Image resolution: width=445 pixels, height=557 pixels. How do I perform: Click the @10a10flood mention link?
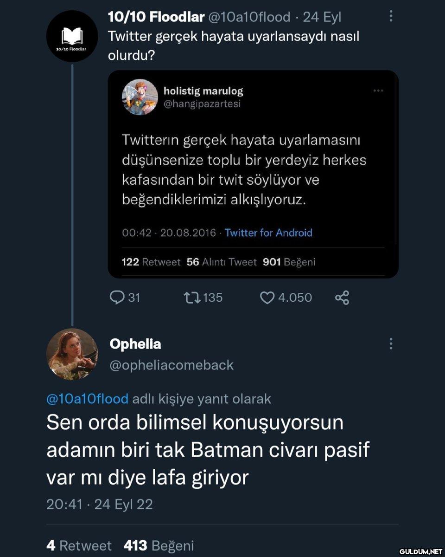(87, 398)
